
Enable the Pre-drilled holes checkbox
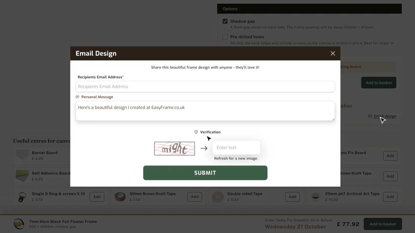(x=225, y=37)
